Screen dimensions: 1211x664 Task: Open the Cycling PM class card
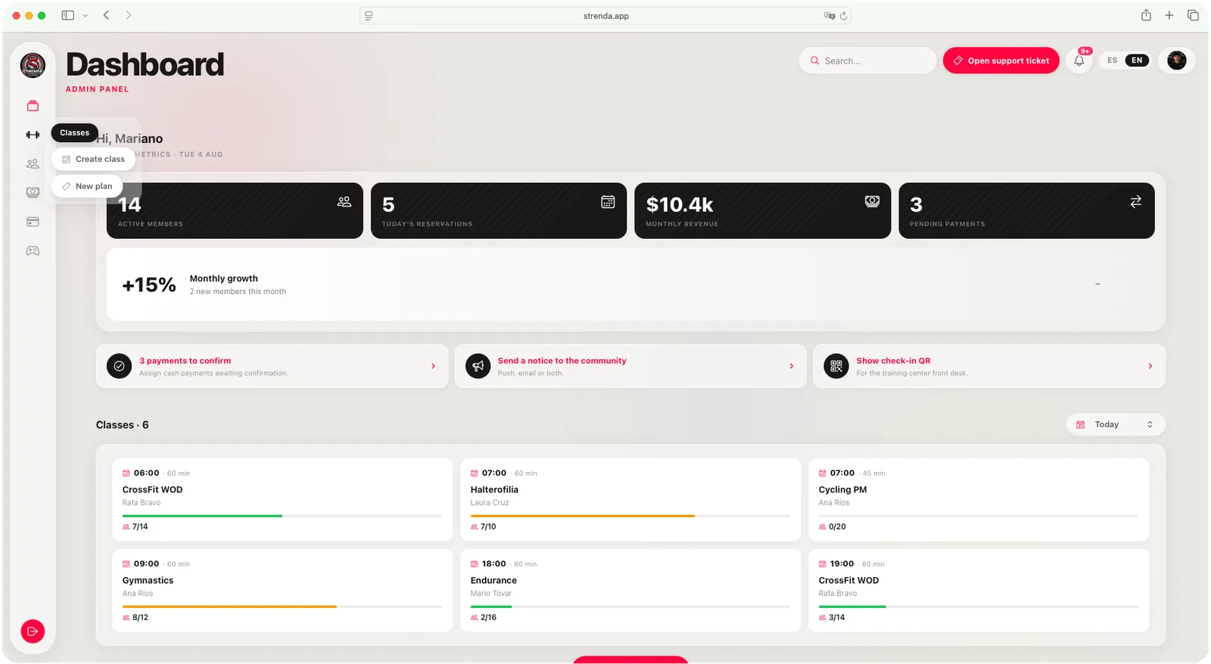pos(979,499)
